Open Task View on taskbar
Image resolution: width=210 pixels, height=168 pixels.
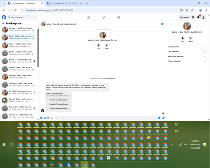12,144
